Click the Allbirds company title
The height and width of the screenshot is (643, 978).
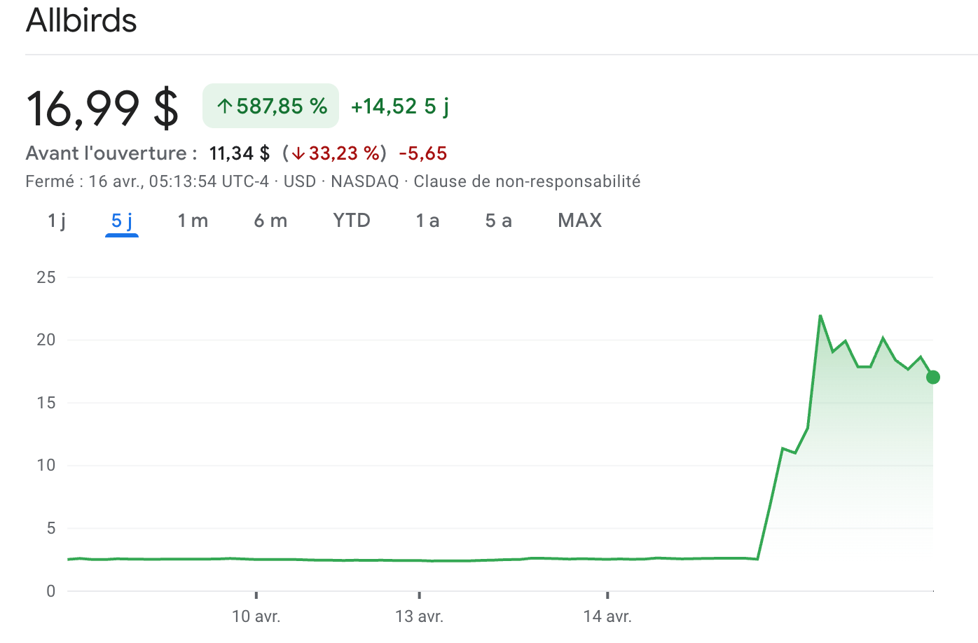[81, 20]
